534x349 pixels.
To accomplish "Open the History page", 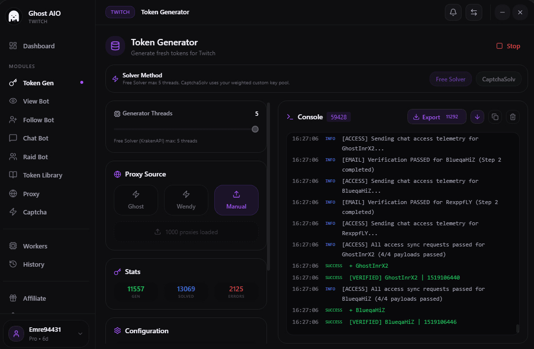I will pyautogui.click(x=46, y=265).
